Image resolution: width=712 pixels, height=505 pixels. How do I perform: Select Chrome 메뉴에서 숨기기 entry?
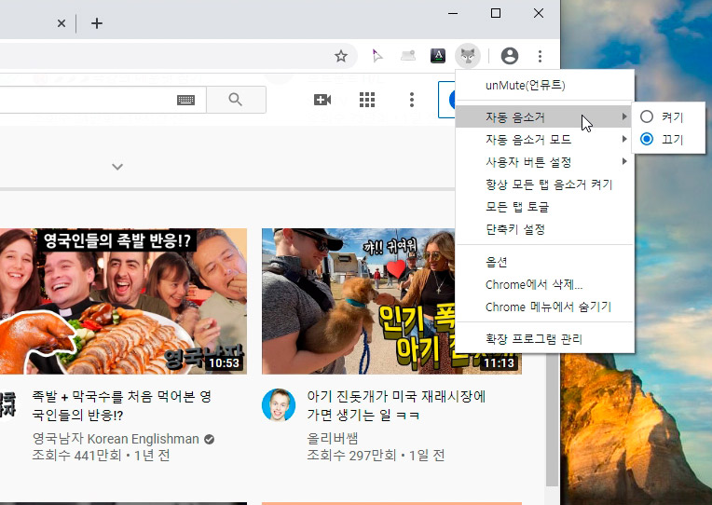(x=544, y=307)
